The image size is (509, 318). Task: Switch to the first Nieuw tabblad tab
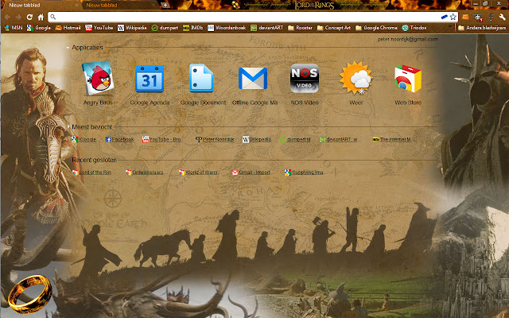[41, 6]
